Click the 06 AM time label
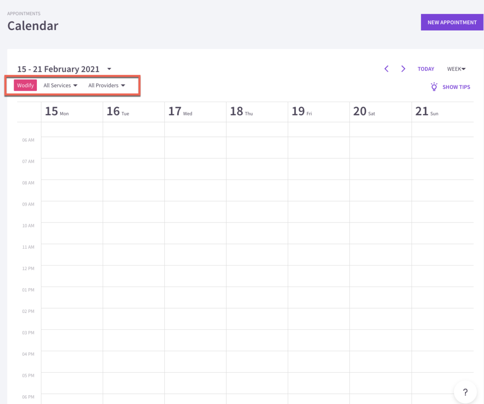484x404 pixels. [28, 140]
